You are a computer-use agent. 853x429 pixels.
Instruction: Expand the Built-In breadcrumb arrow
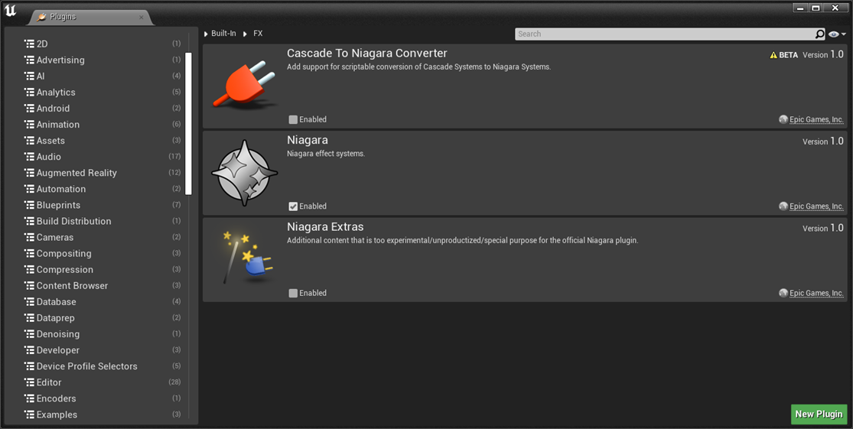pyautogui.click(x=207, y=34)
